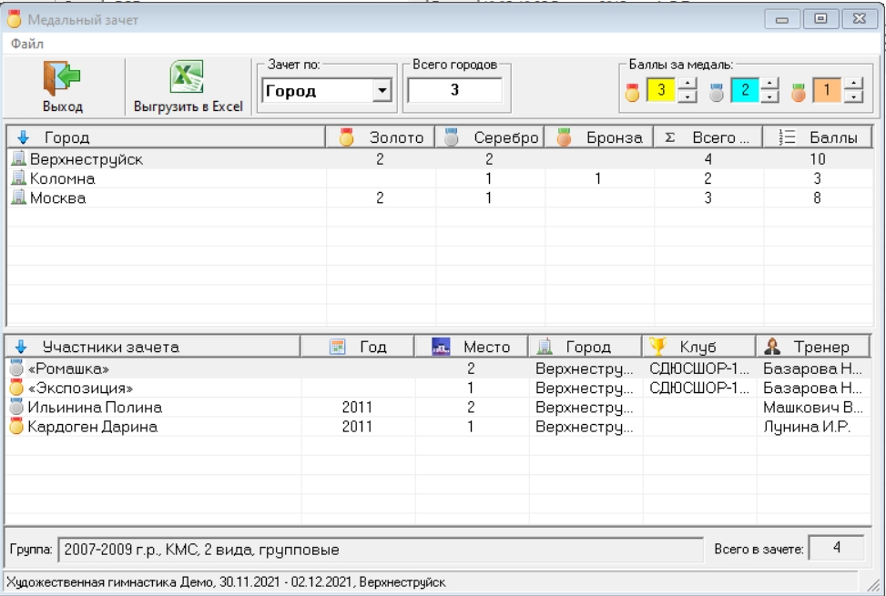The image size is (886, 596).
Task: Click the yellow gold points value field
Action: (661, 90)
